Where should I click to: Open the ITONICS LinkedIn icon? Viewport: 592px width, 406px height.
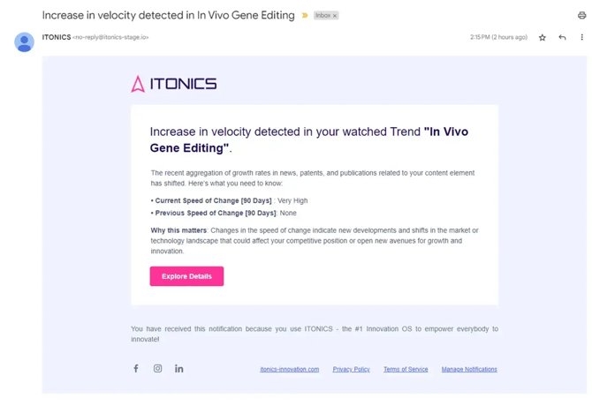[179, 369]
